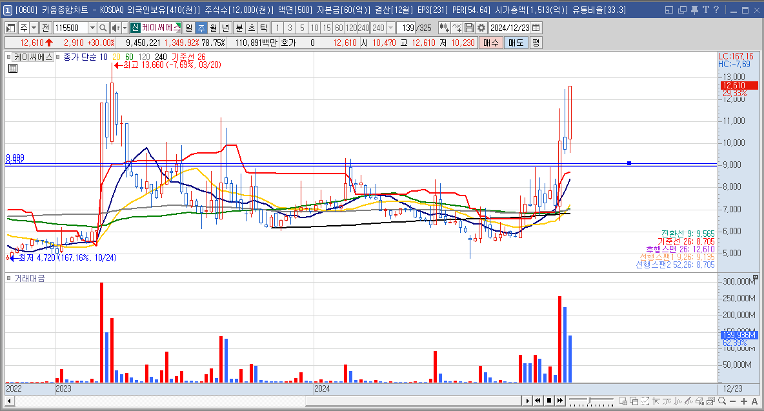Click the 매도 (sell) button
The height and width of the screenshot is (411, 764).
point(516,43)
